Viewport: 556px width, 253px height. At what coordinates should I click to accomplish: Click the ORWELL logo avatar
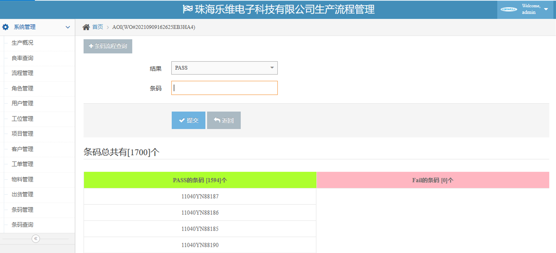pos(509,9)
